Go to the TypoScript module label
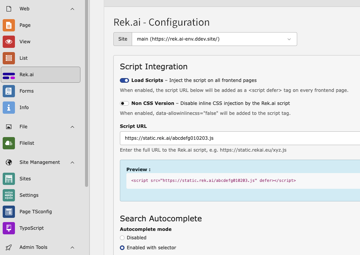360x255 pixels. pos(31,228)
